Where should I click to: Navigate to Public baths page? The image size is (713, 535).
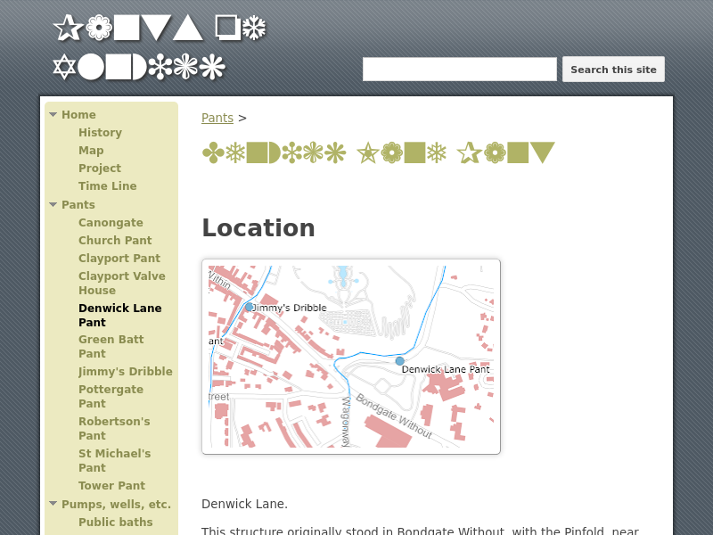(115, 523)
